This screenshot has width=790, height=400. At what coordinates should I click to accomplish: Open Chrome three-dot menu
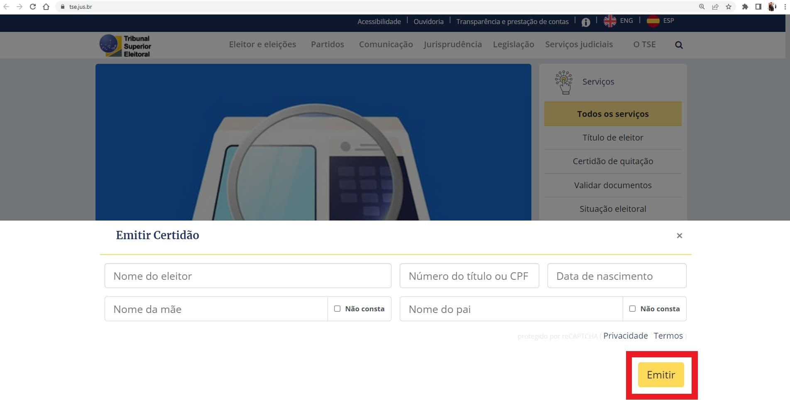pyautogui.click(x=785, y=7)
